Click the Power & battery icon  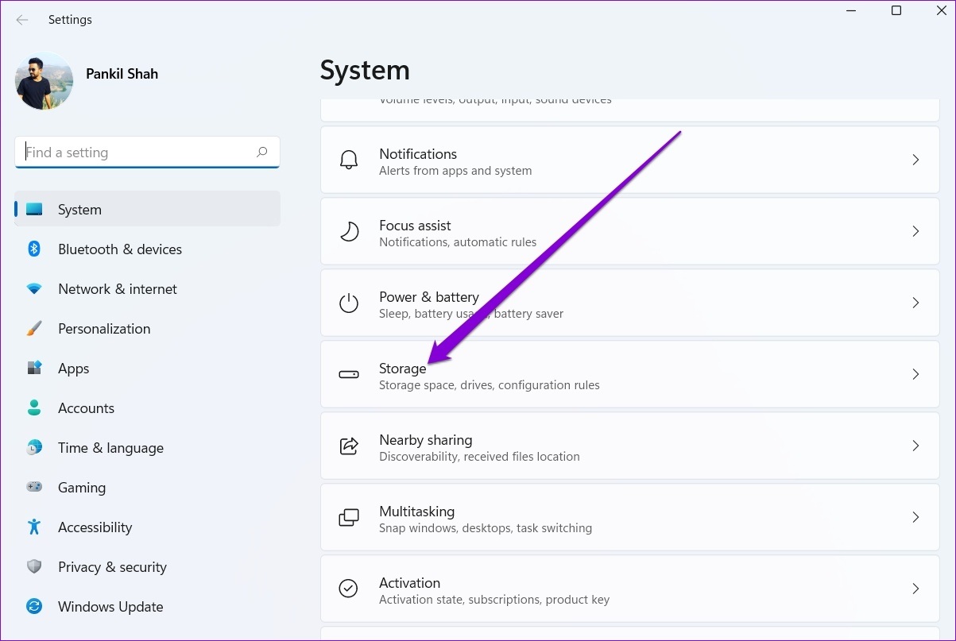tap(349, 303)
